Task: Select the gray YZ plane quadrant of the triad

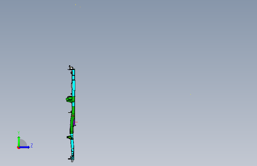Action: (23, 143)
